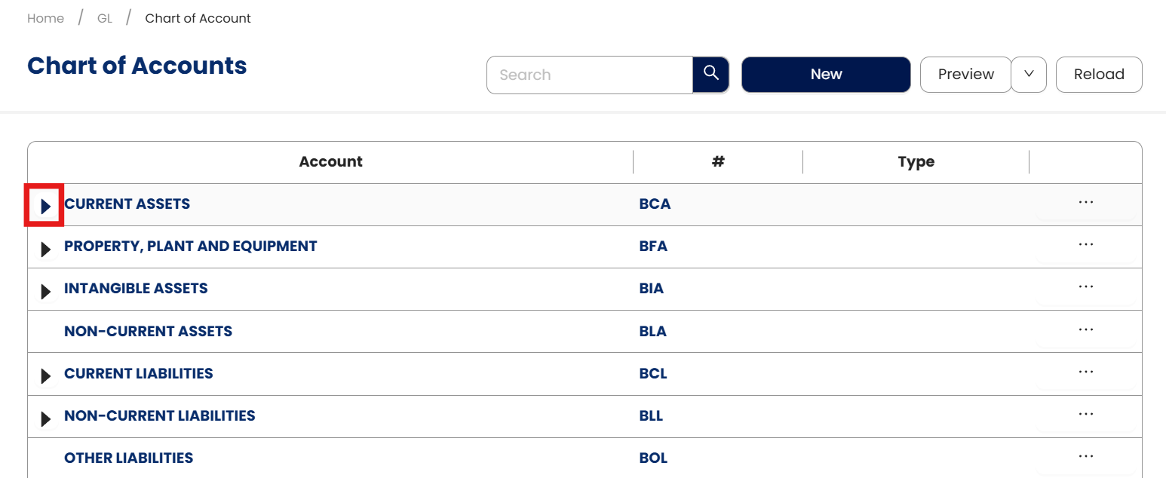Expand the CURRENT LIABILITIES account group

tap(45, 375)
